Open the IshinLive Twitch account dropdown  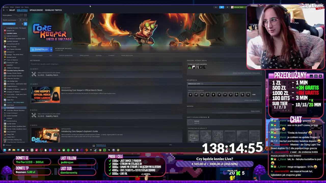tap(238, 7)
